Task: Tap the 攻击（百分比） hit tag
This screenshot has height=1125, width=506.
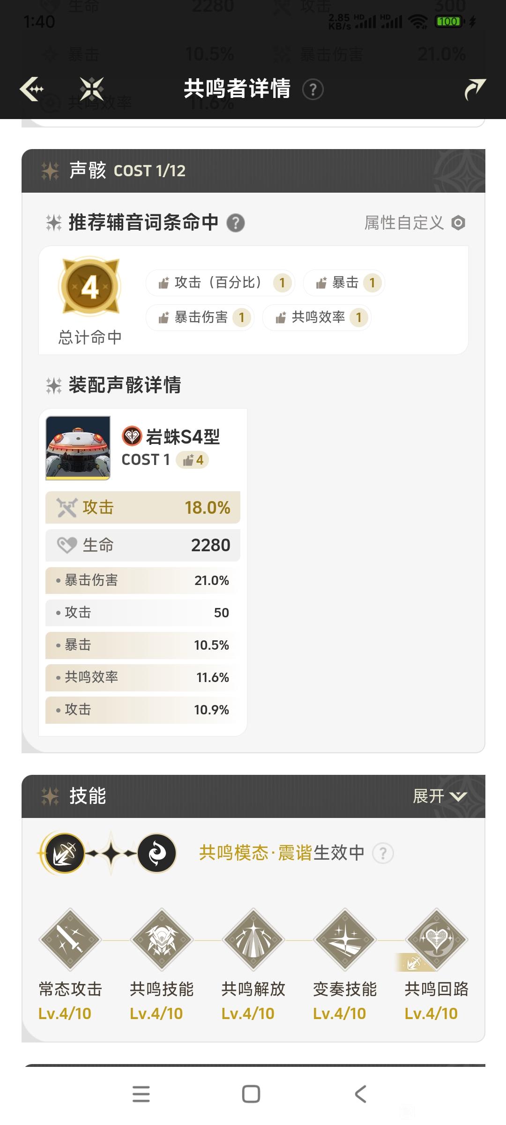Action: (220, 283)
